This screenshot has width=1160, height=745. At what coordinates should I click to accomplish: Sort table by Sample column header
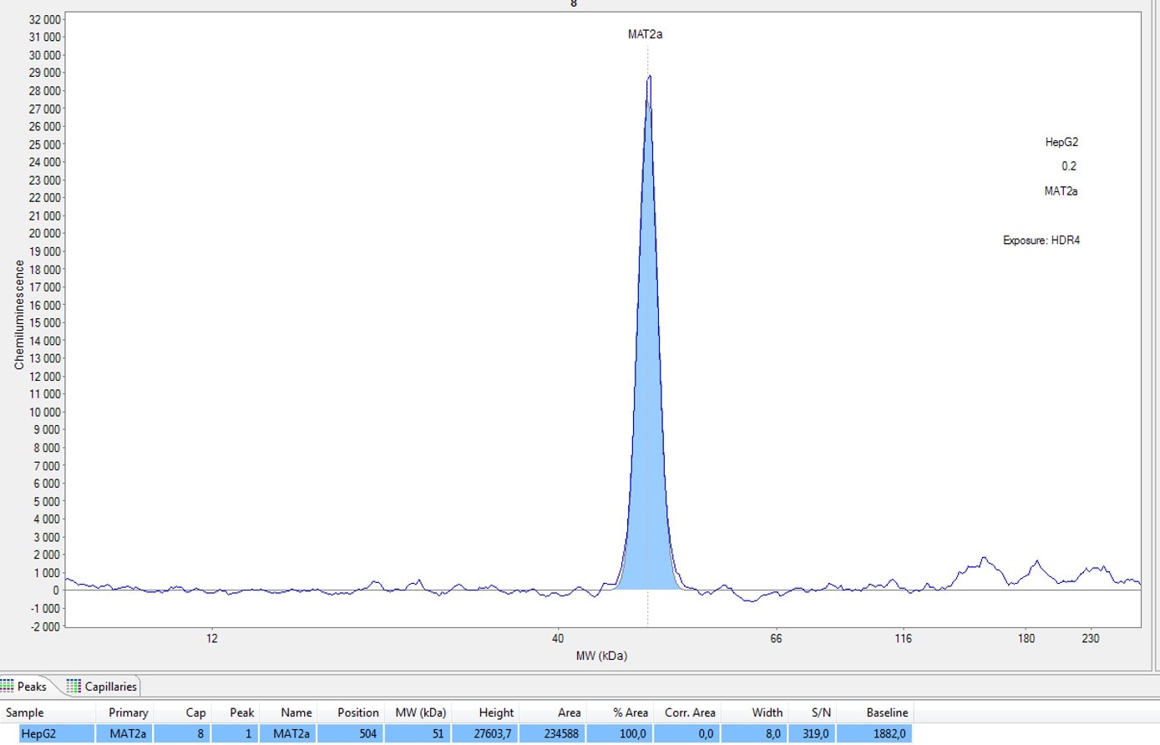pos(25,712)
